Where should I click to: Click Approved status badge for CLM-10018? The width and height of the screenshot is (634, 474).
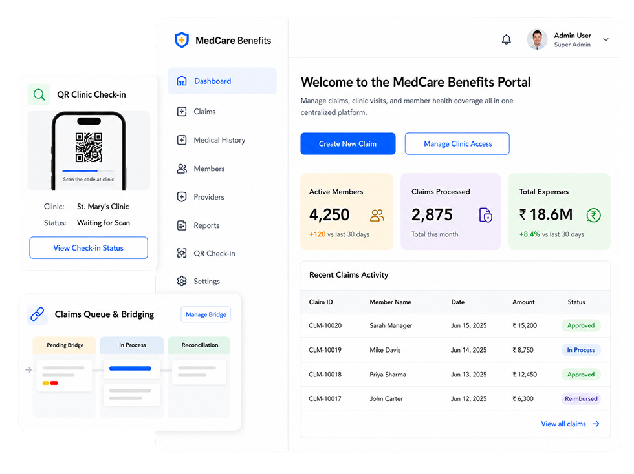tap(581, 375)
